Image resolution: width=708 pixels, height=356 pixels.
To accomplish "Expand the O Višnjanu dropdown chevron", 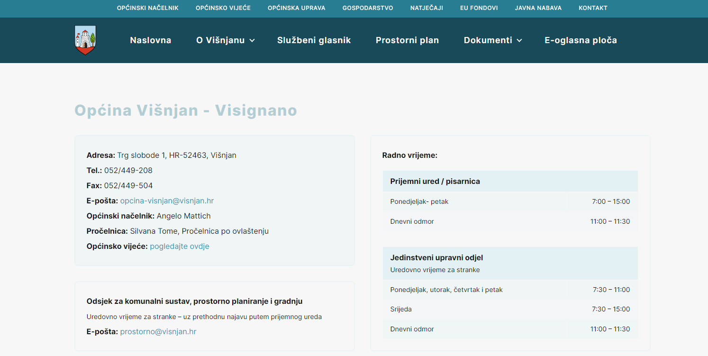I will (252, 41).
